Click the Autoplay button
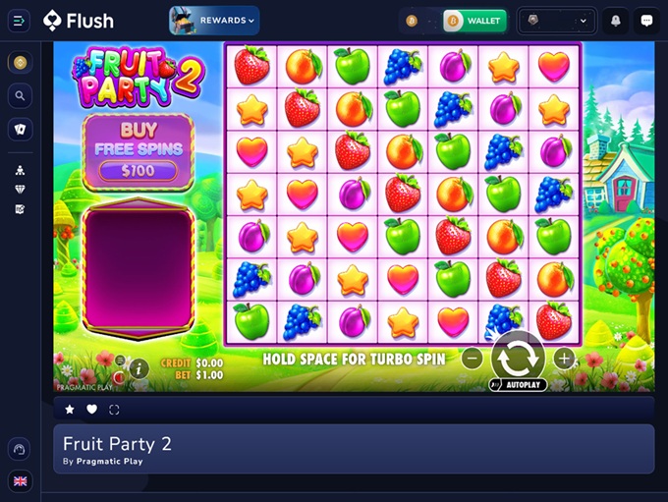Screen dimensions: 668x502 518,385
